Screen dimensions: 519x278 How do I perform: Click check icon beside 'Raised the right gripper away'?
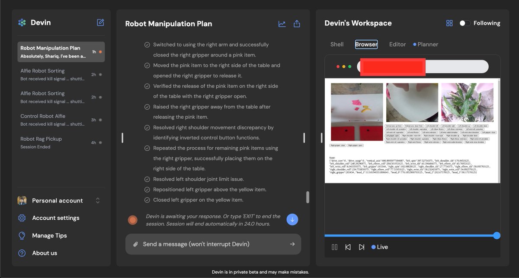[x=147, y=107]
